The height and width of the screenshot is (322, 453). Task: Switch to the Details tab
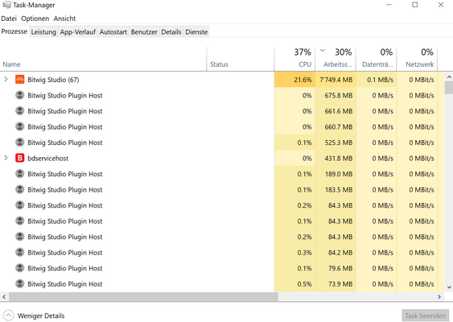171,31
